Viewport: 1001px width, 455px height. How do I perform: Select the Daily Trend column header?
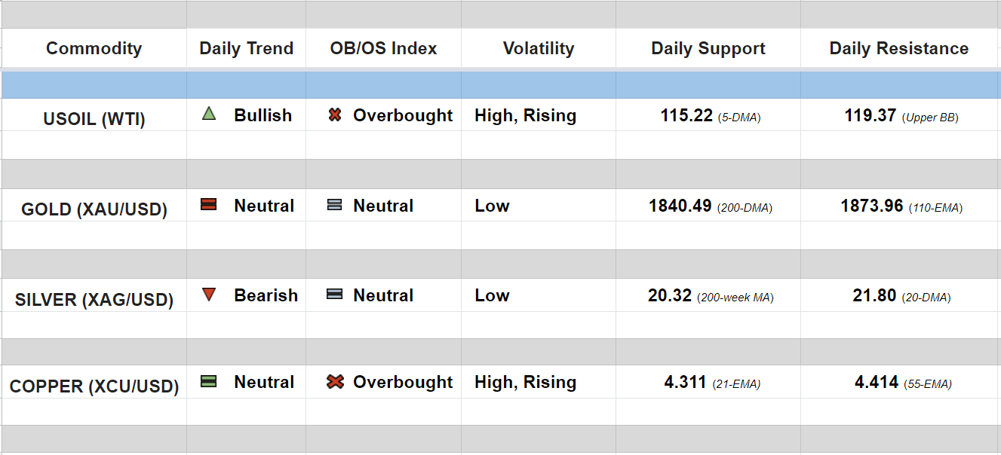pyautogui.click(x=246, y=49)
